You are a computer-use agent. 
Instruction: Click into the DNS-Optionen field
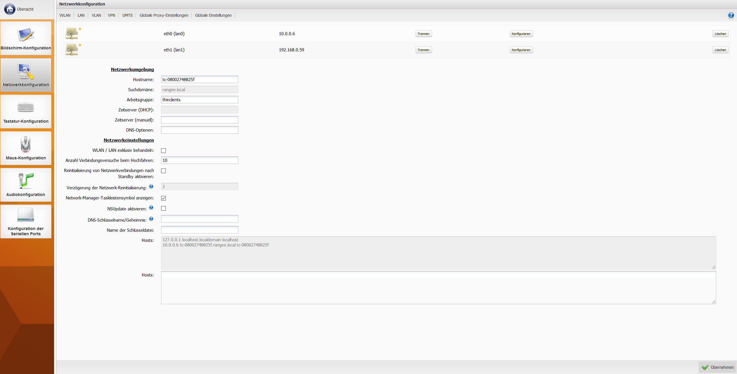pos(200,130)
